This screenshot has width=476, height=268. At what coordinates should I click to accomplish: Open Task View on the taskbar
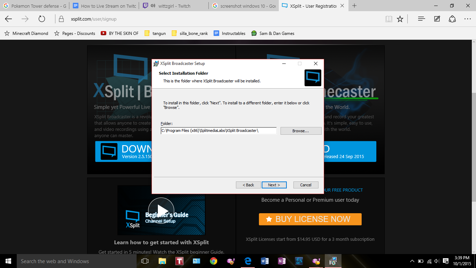pyautogui.click(x=145, y=261)
